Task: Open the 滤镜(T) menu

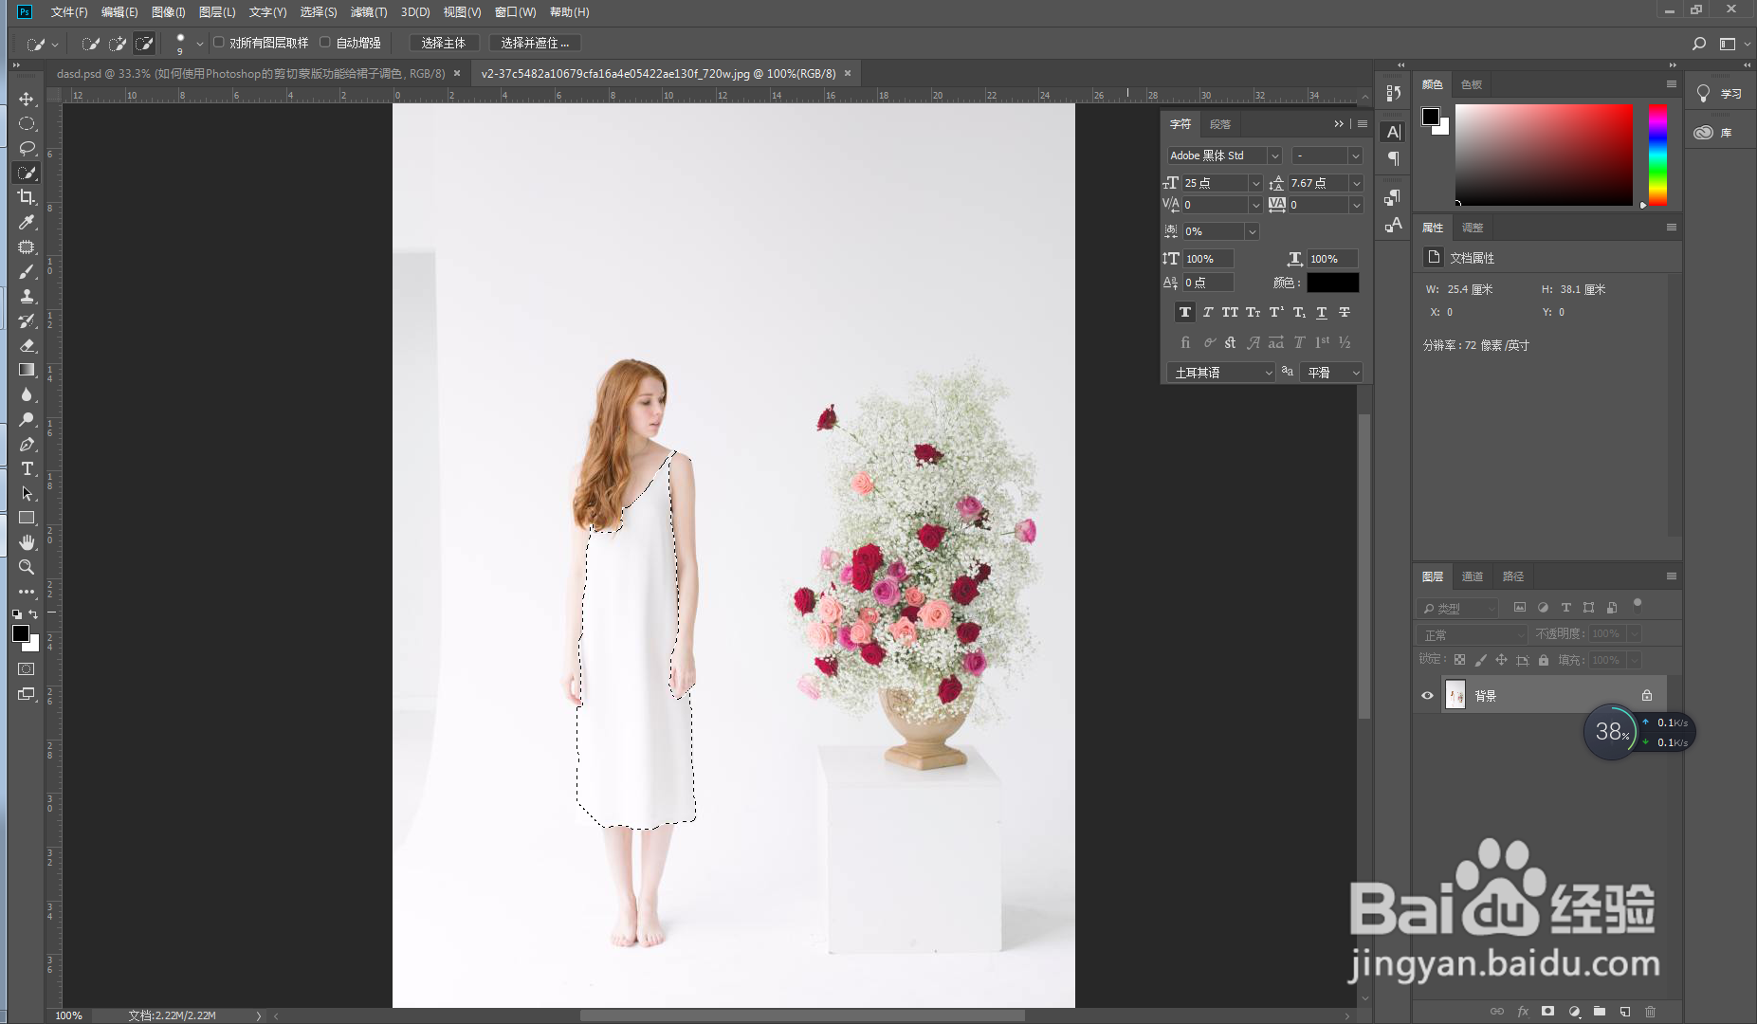Action: (x=368, y=12)
